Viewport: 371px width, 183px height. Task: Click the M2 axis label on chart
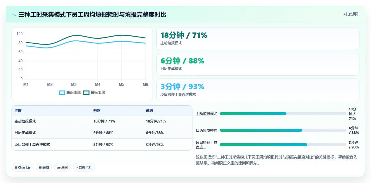[50, 85]
